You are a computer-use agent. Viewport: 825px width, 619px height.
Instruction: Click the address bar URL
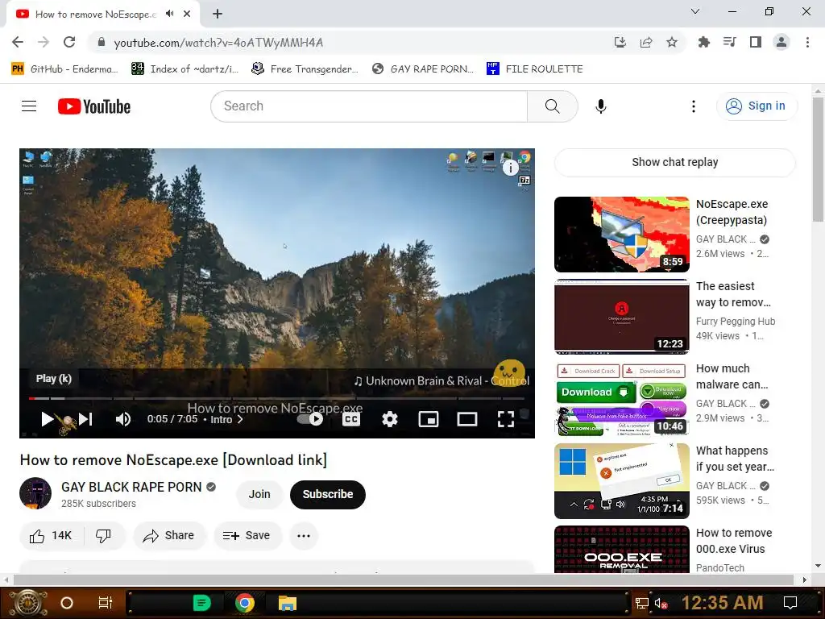point(218,43)
